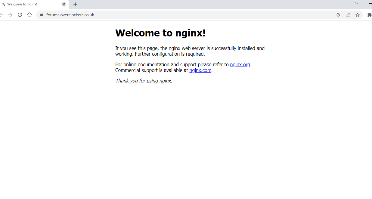Reload the current page
The height and width of the screenshot is (199, 372).
point(20,15)
